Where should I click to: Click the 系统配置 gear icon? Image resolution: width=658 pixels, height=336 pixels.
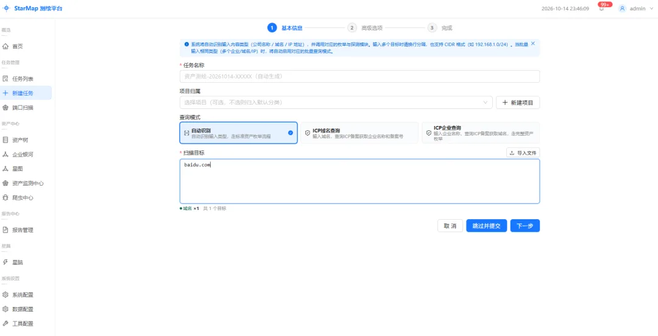[x=5, y=295]
